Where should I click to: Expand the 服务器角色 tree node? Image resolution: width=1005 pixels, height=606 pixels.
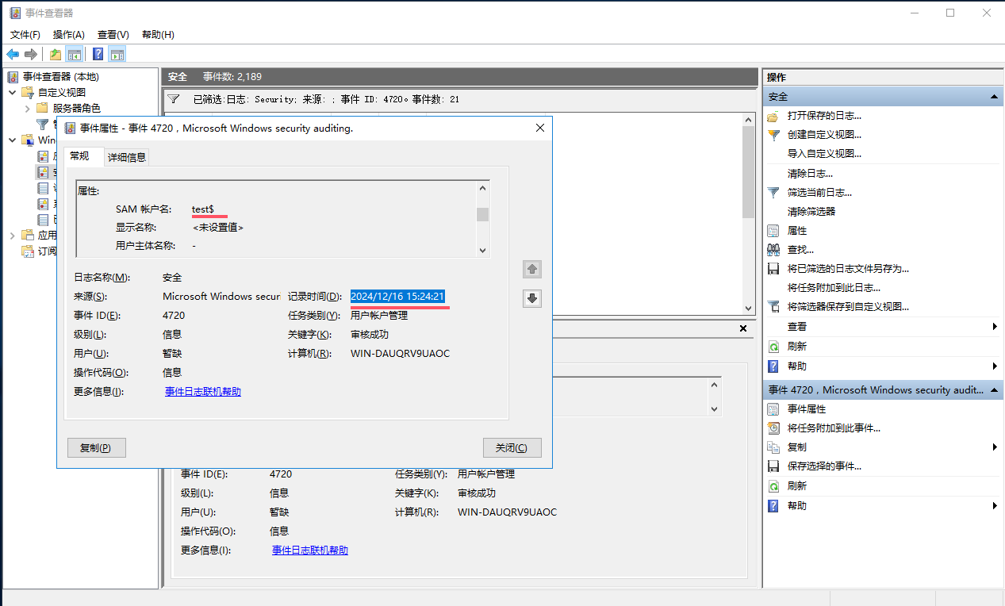pyautogui.click(x=28, y=108)
